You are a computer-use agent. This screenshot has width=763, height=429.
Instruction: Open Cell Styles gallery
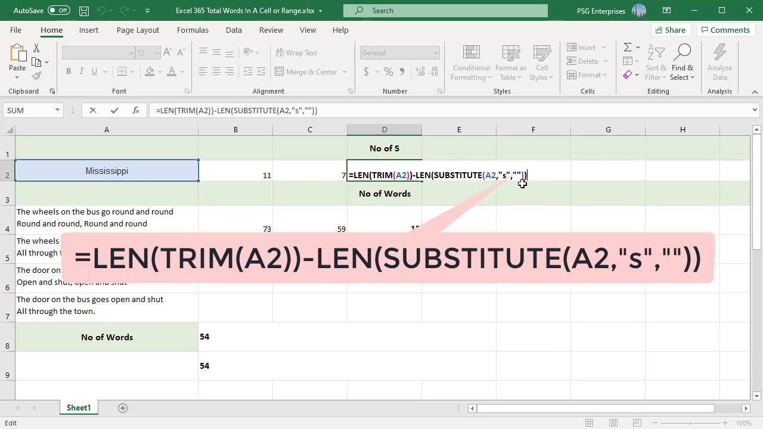(x=542, y=63)
